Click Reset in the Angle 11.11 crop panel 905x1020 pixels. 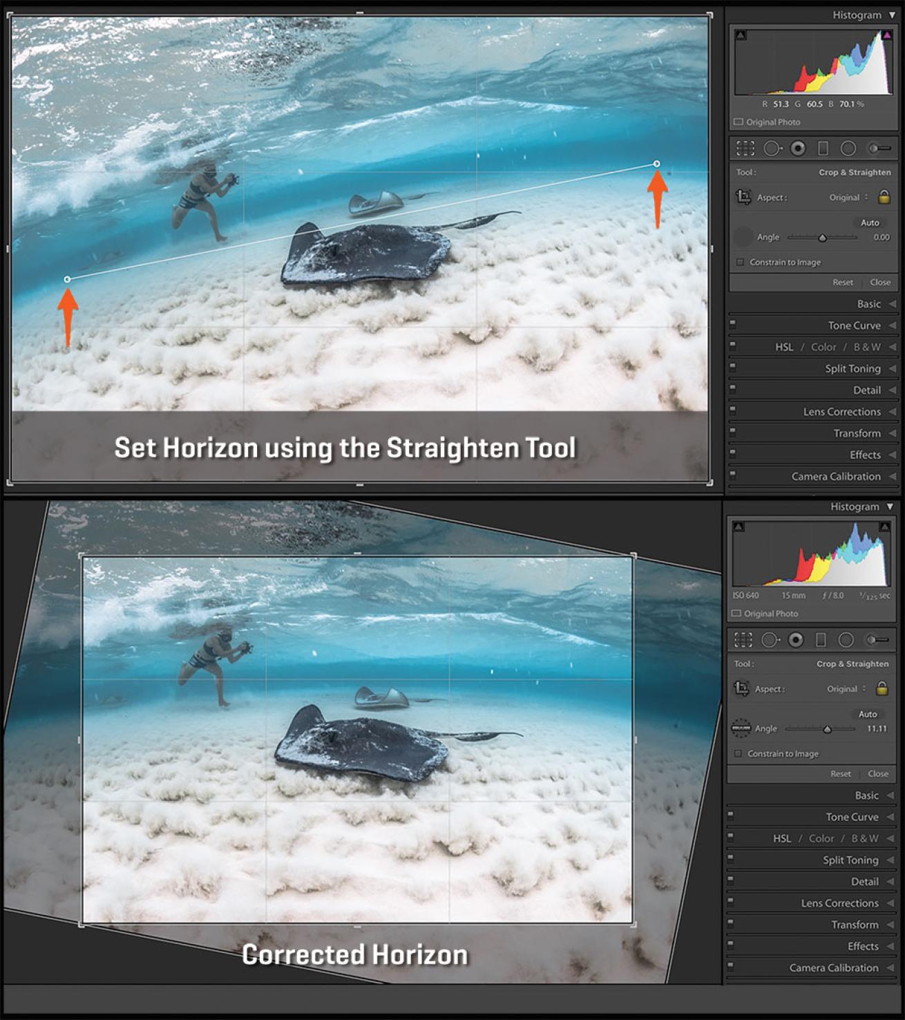[x=841, y=774]
